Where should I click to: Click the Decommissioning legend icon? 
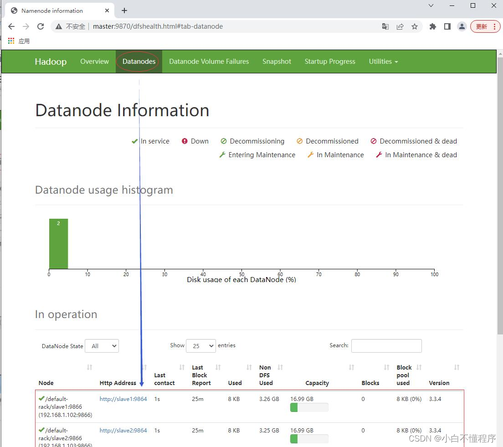coord(224,141)
